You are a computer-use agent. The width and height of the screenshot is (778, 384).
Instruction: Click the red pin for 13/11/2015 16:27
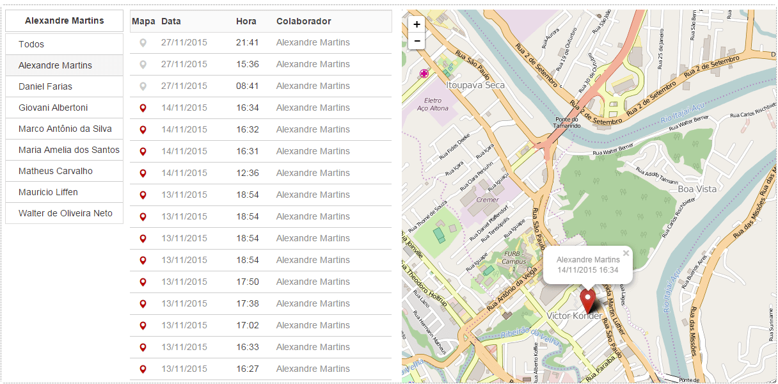pos(143,369)
